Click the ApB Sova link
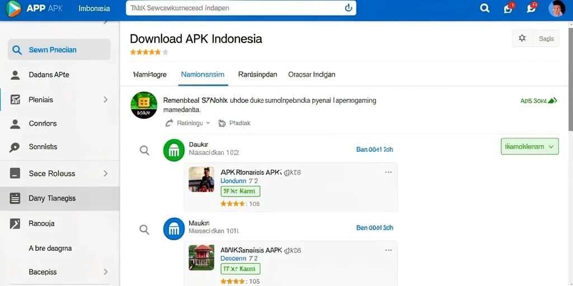The width and height of the screenshot is (573, 286). click(x=538, y=101)
